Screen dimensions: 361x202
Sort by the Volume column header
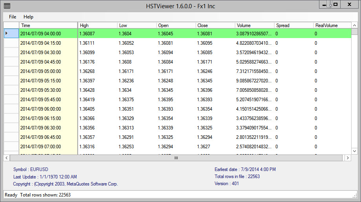click(x=255, y=25)
